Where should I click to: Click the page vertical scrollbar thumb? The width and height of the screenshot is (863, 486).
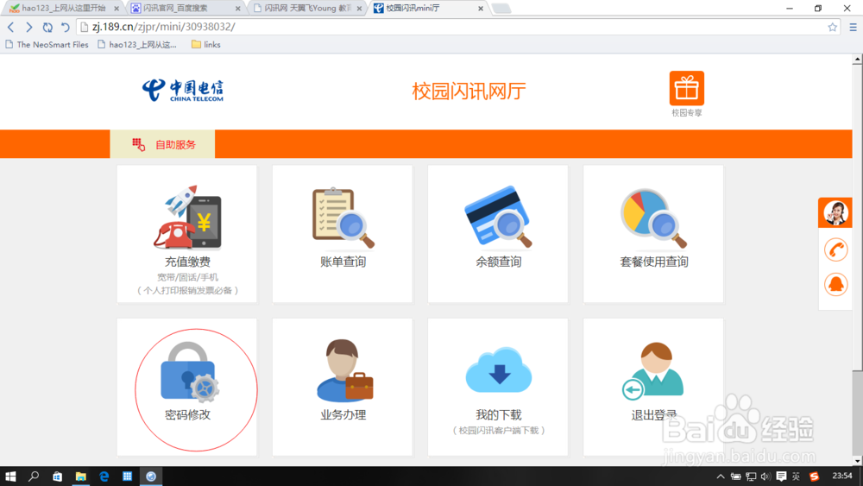(858, 218)
